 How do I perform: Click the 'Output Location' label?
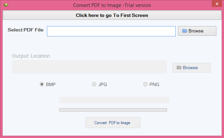click(31, 56)
